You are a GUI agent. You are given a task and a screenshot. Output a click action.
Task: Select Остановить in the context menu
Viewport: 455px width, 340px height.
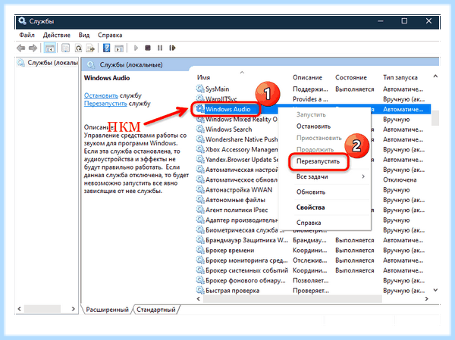tap(313, 126)
